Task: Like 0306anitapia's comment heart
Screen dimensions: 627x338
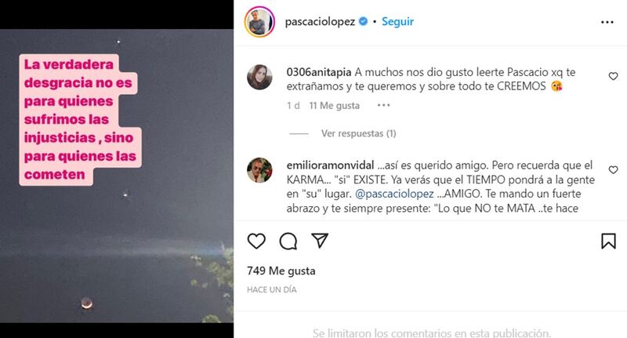Action: [x=613, y=76]
